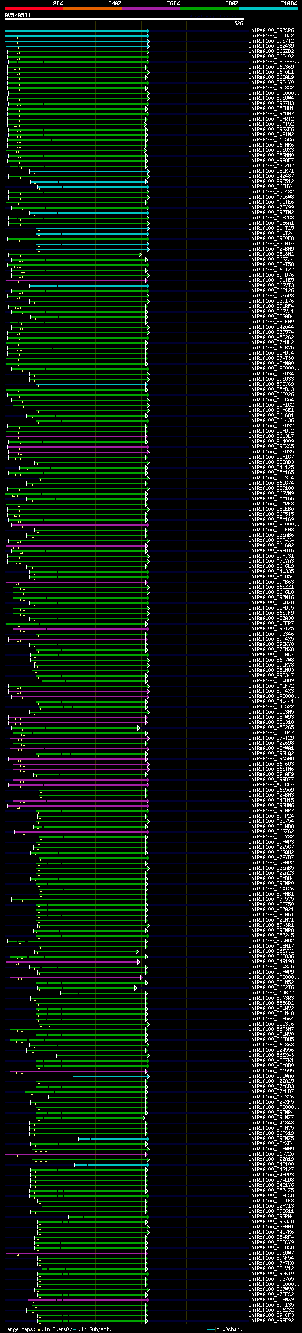Click the green alignment bar for UniRef100_Q42487

tap(78, 176)
